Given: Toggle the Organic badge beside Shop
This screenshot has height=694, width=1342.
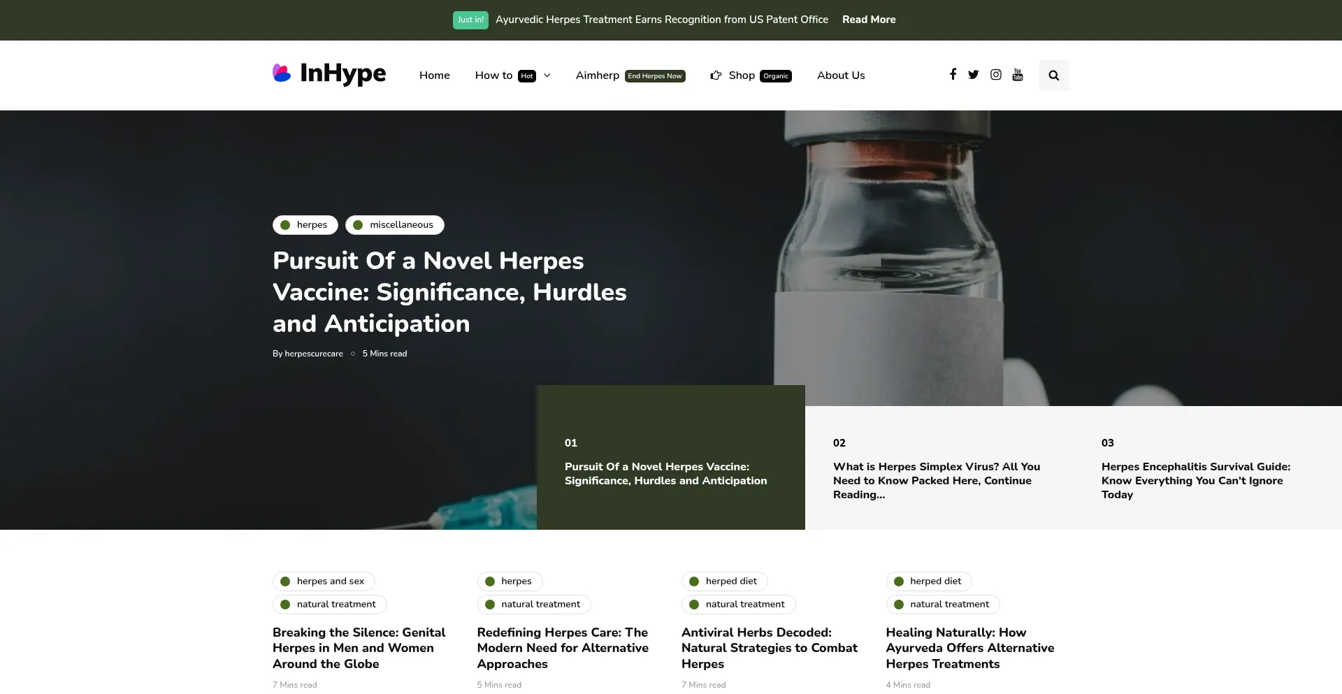Looking at the screenshot, I should click(x=776, y=77).
